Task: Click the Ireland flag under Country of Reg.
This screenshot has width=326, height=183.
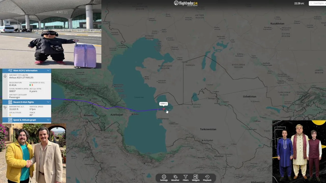Action: coord(31,85)
